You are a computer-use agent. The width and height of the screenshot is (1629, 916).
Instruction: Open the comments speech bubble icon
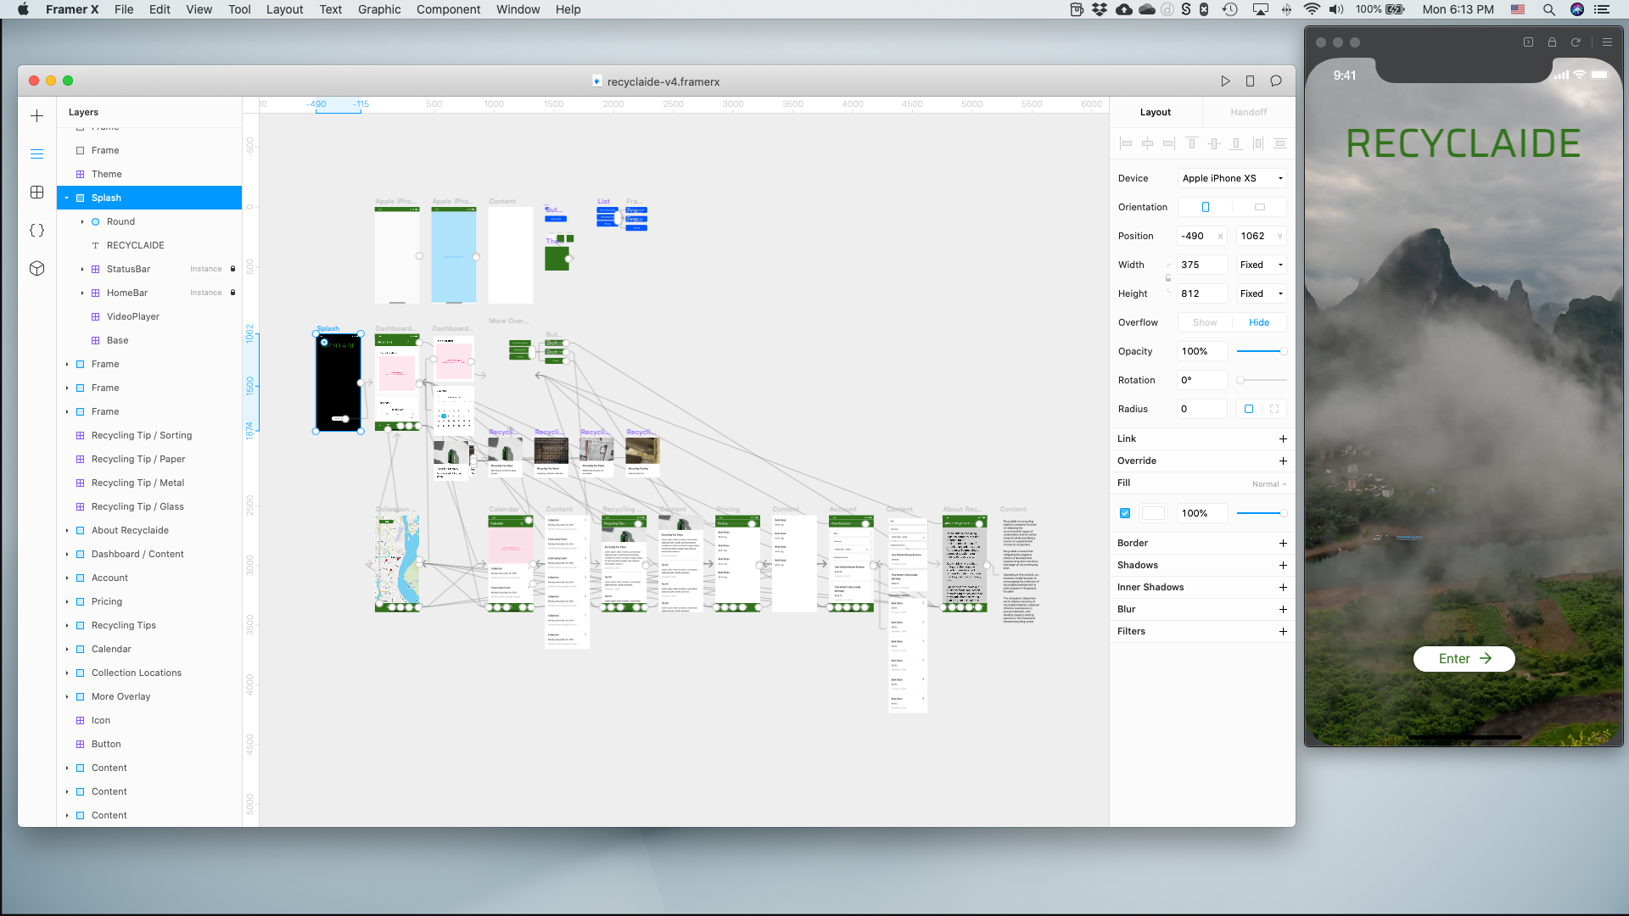point(1275,81)
